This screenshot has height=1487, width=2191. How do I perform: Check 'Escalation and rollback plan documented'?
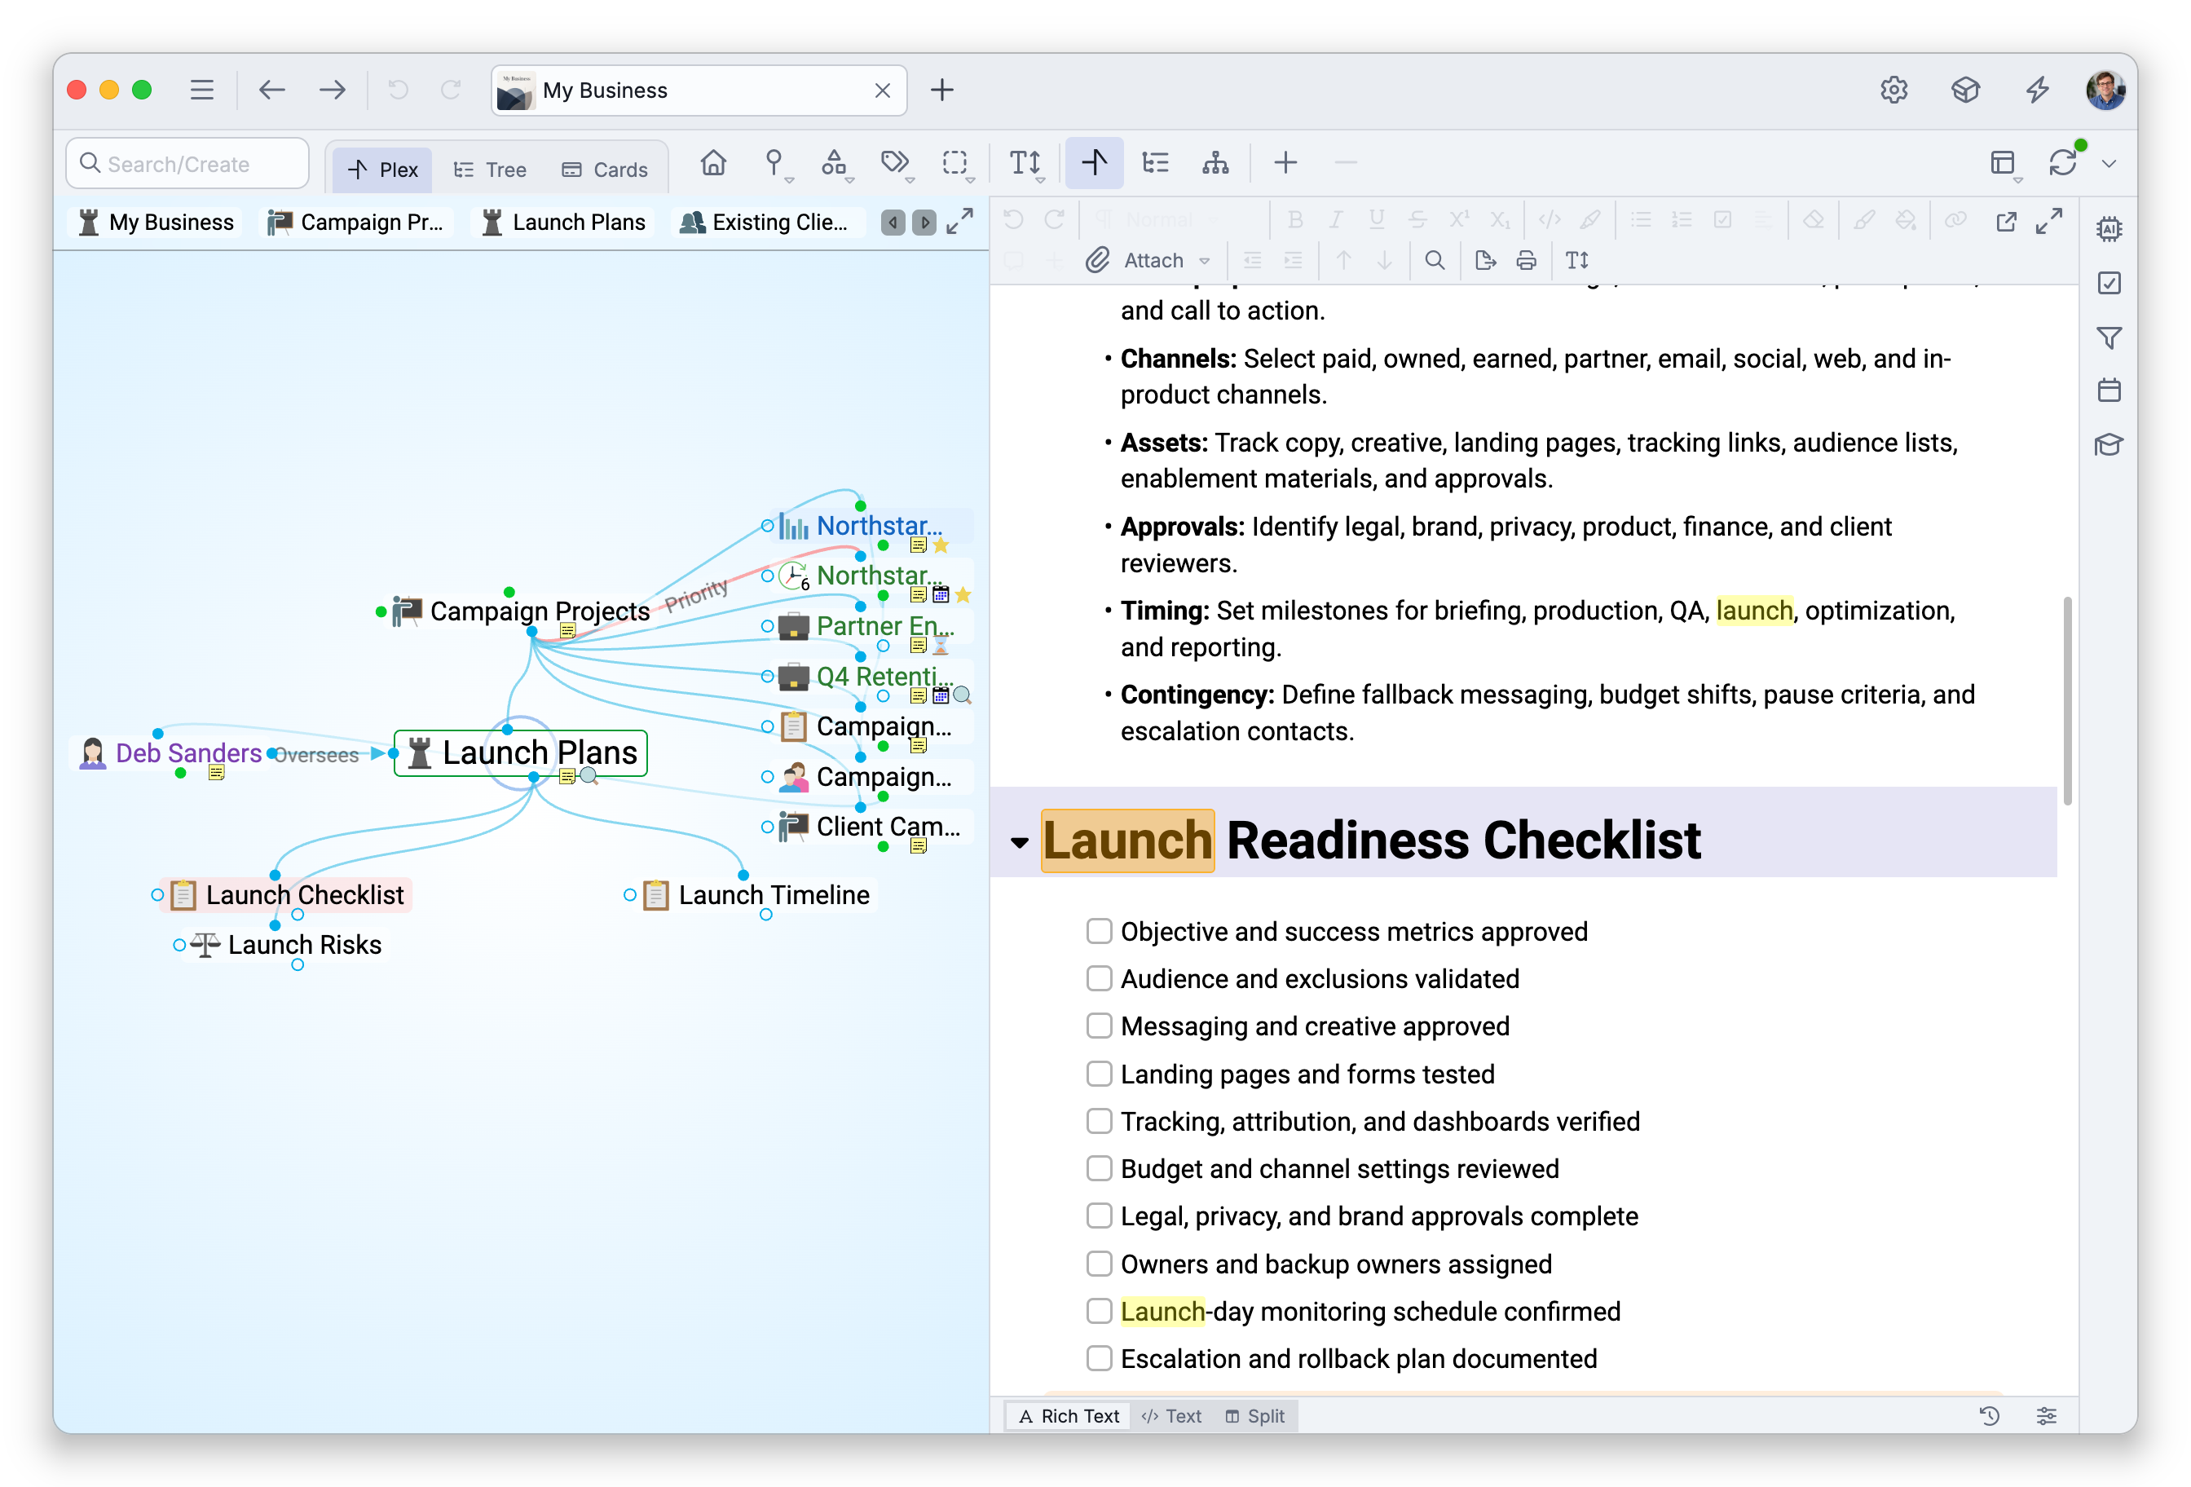1100,1359
